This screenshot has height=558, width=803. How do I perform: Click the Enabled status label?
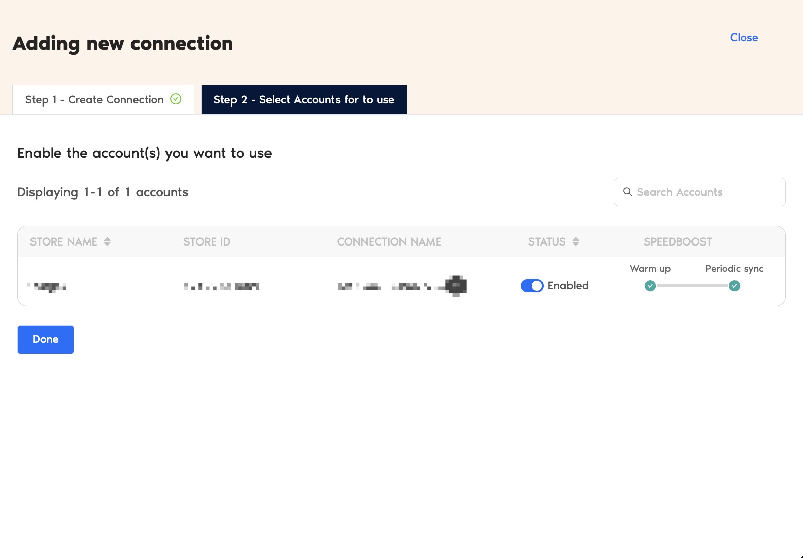coord(567,286)
